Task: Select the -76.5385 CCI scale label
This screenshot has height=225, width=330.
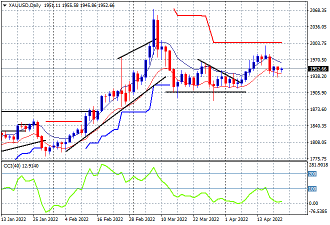Action: tap(318, 211)
